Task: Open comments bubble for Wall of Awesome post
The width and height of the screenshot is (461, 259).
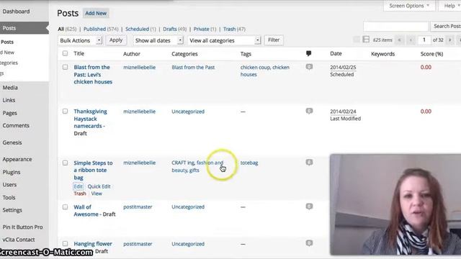Action: 309,206
